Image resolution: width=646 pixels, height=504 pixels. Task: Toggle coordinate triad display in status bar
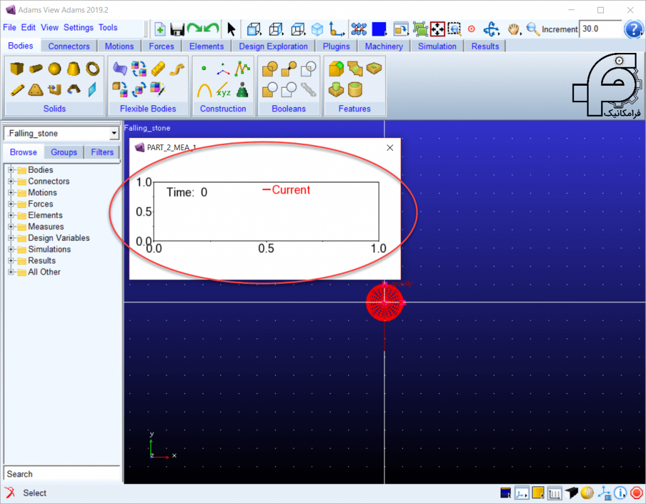point(522,493)
